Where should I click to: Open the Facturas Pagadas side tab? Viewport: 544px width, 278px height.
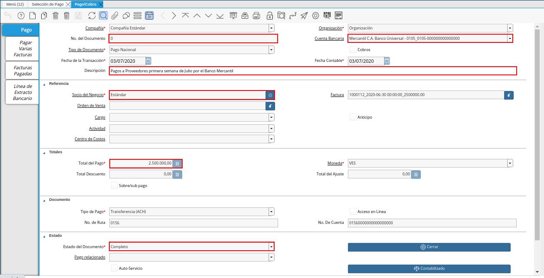click(23, 71)
